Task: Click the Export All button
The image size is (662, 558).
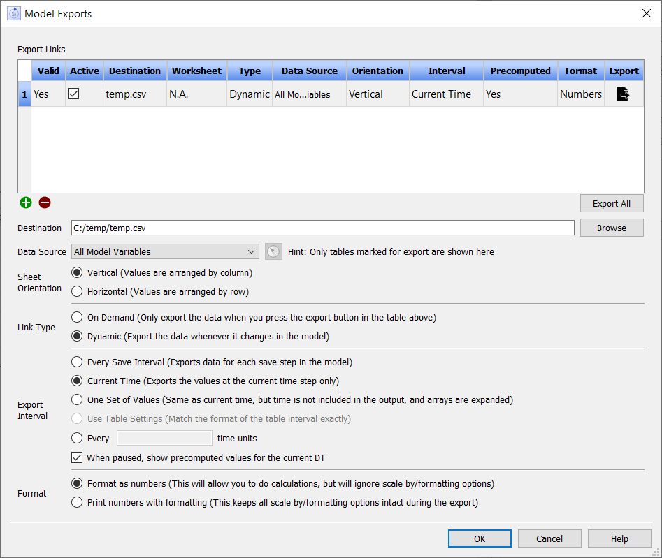Action: point(612,204)
